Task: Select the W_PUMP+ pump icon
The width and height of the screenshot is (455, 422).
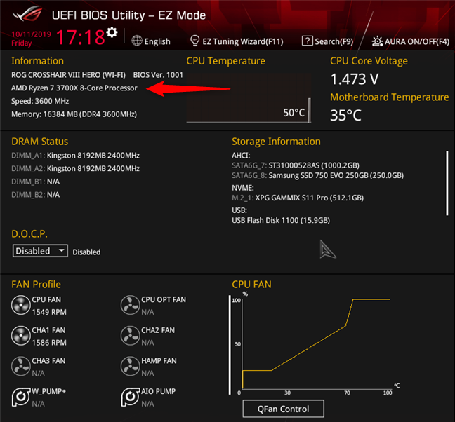Action: [x=21, y=397]
